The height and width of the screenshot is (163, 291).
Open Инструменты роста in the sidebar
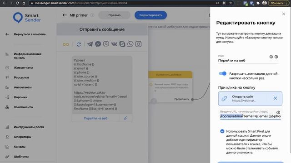(x=25, y=127)
